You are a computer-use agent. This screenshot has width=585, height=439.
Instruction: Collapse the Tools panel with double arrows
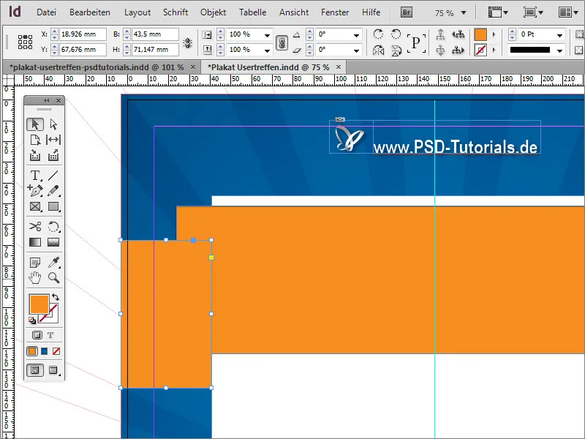coord(47,100)
